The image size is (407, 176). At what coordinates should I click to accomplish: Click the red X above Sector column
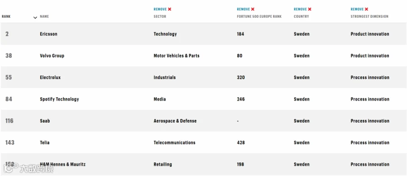coord(170,10)
